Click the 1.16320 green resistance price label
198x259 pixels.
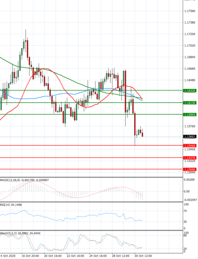189,90
